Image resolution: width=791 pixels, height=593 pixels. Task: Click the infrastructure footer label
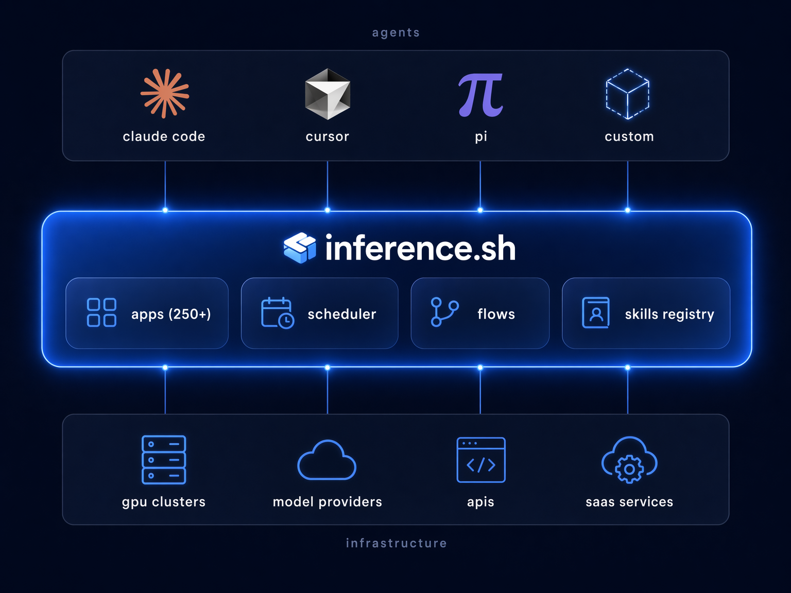pyautogui.click(x=396, y=543)
